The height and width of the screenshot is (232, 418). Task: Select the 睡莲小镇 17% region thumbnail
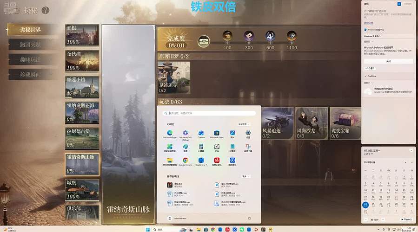point(82,87)
